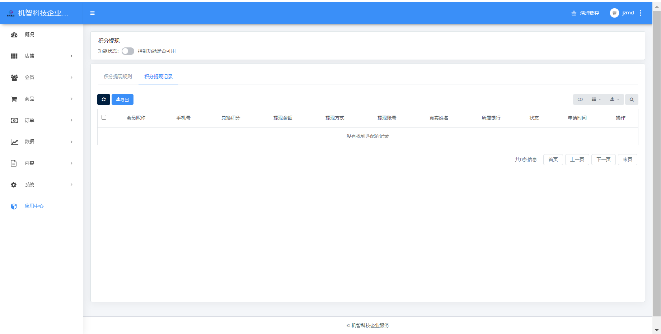Click the users icon next to 会员

[x=14, y=78]
